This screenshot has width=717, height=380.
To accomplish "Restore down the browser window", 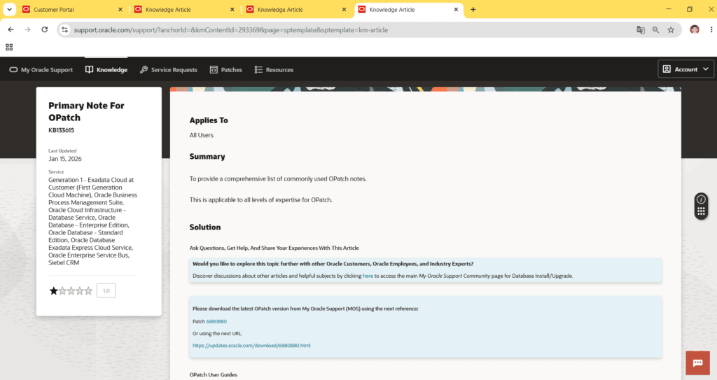I will point(690,9).
